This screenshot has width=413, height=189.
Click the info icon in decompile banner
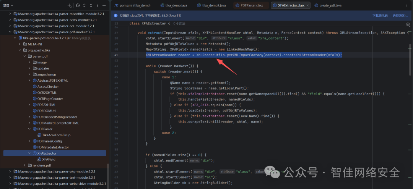pos(115,16)
